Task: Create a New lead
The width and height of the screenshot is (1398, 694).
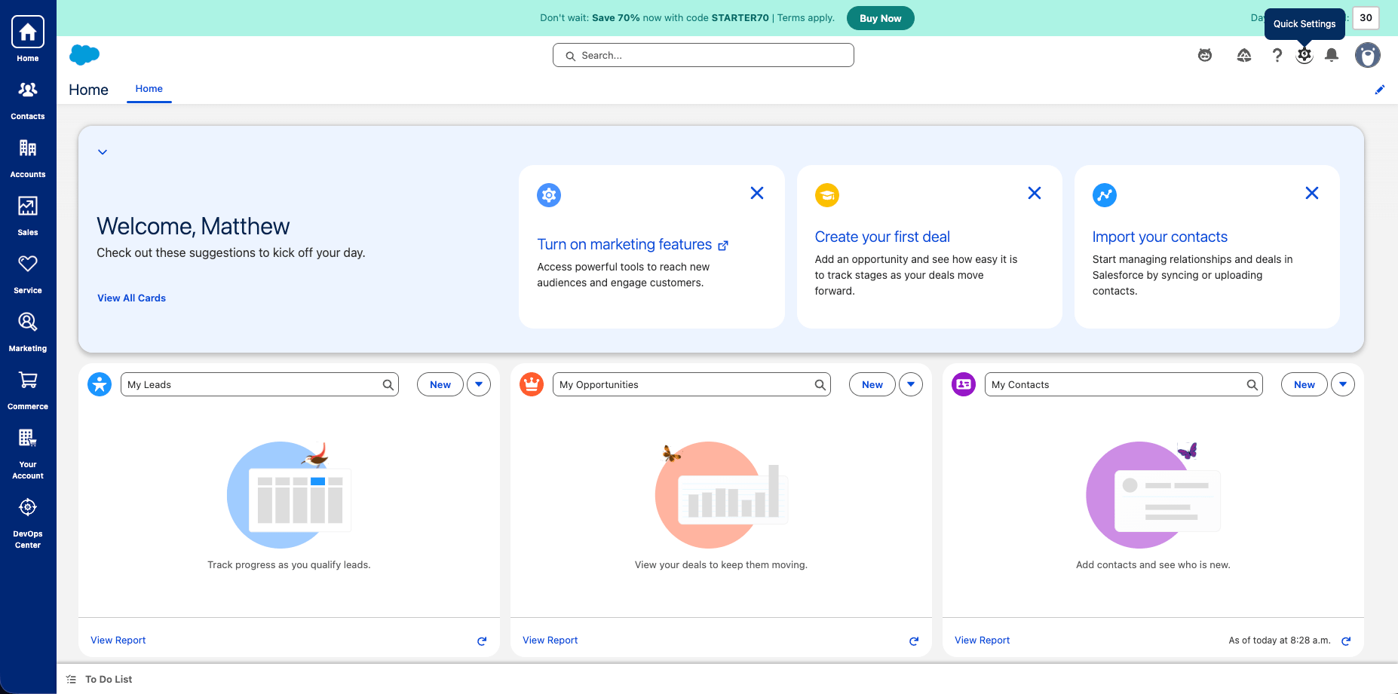Action: [440, 384]
